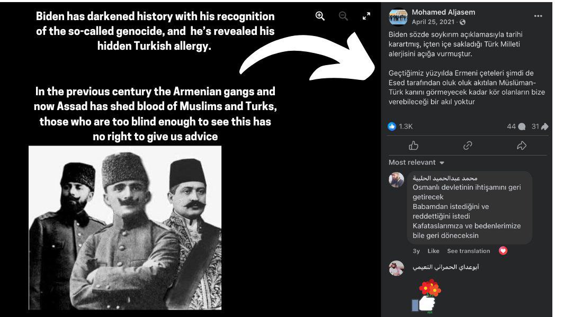The image size is (564, 317).
Task: Copy the post link with the chain icon
Action: click(468, 146)
